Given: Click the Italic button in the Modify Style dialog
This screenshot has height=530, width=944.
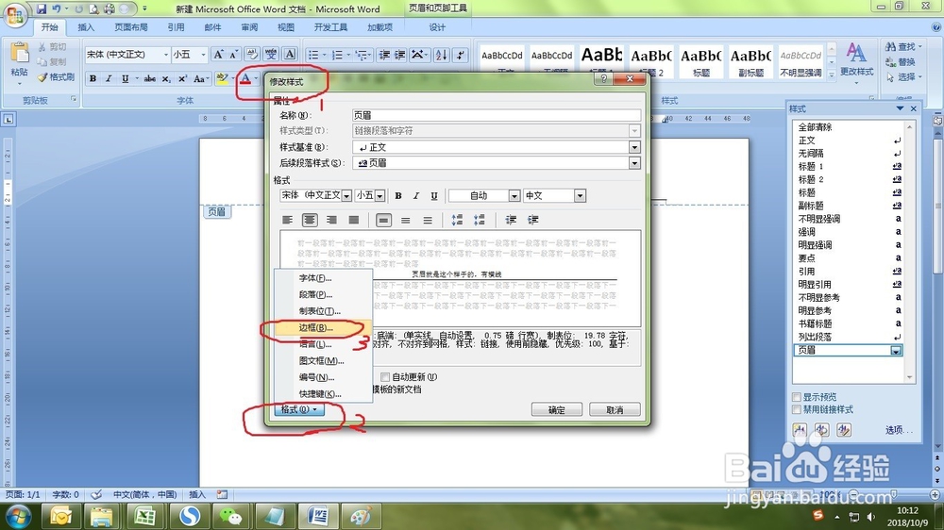Looking at the screenshot, I should coord(416,195).
